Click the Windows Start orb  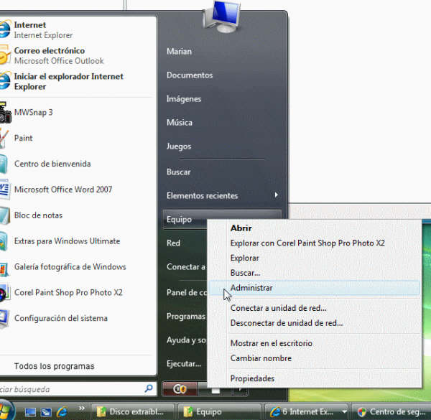coord(6,411)
